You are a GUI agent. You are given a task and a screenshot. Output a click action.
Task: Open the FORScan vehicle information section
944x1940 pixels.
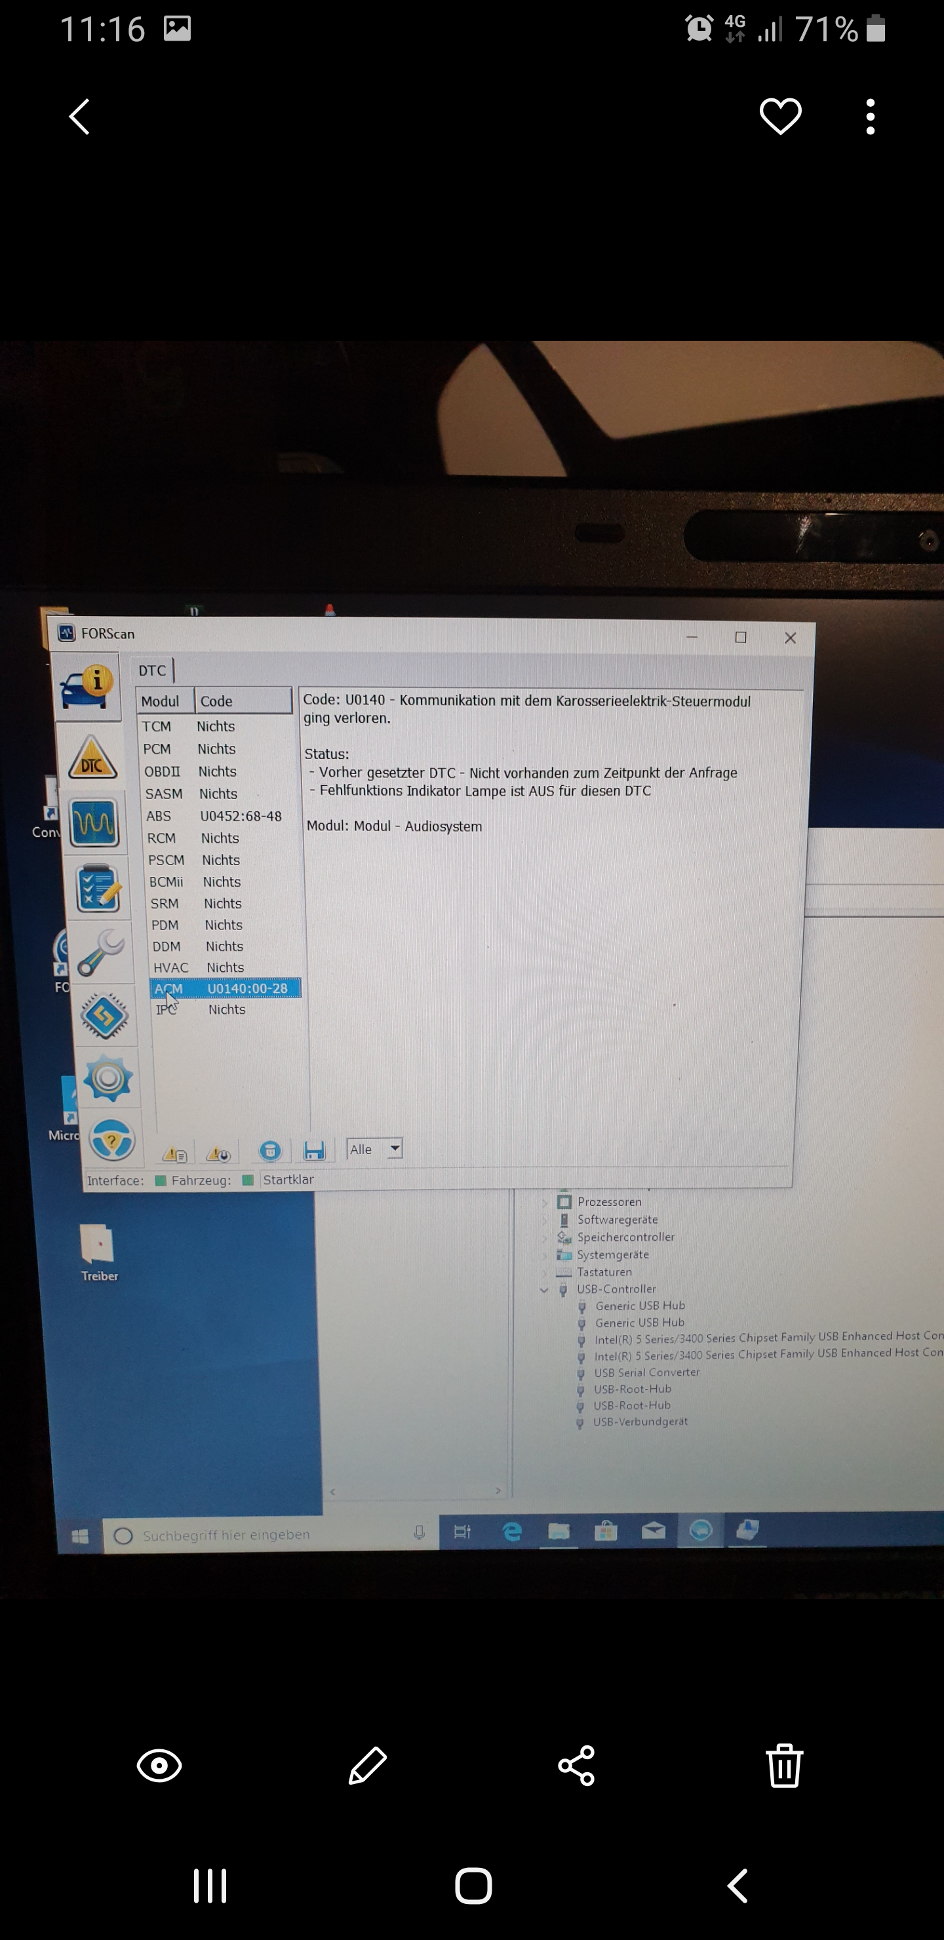pyautogui.click(x=86, y=687)
